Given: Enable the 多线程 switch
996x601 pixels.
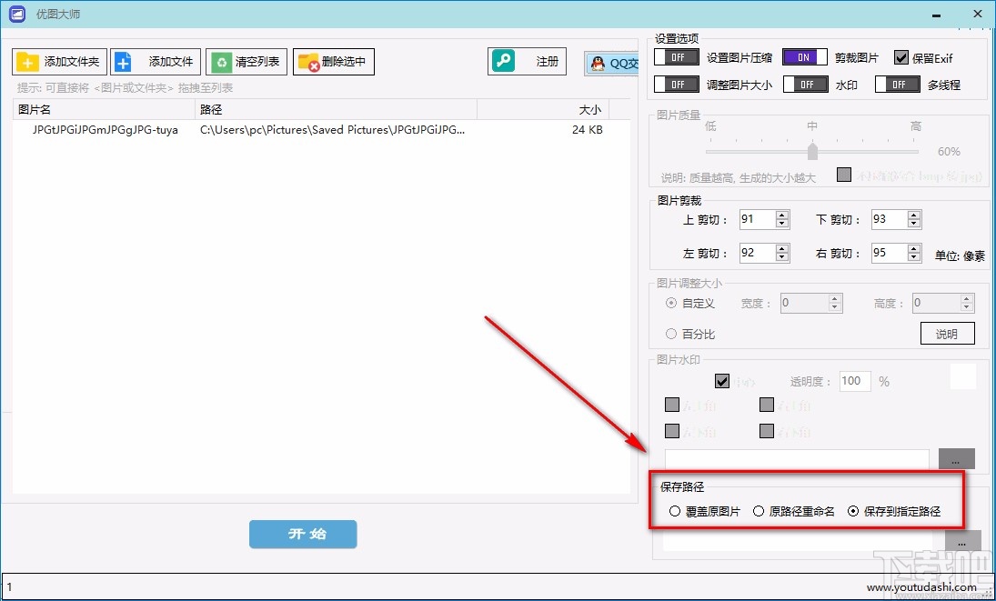Looking at the screenshot, I should coord(898,84).
